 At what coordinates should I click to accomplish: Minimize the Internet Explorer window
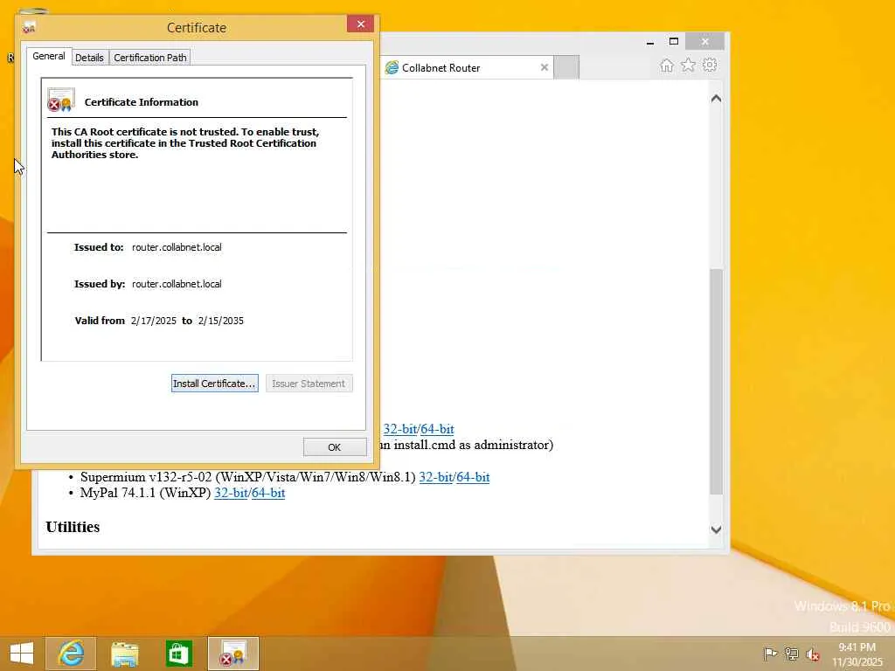click(650, 42)
